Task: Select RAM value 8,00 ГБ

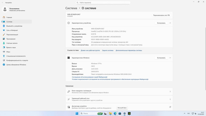Action: point(94,34)
